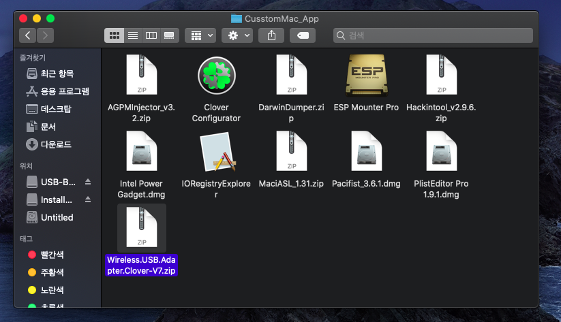Go forward to next folder

pyautogui.click(x=45, y=35)
